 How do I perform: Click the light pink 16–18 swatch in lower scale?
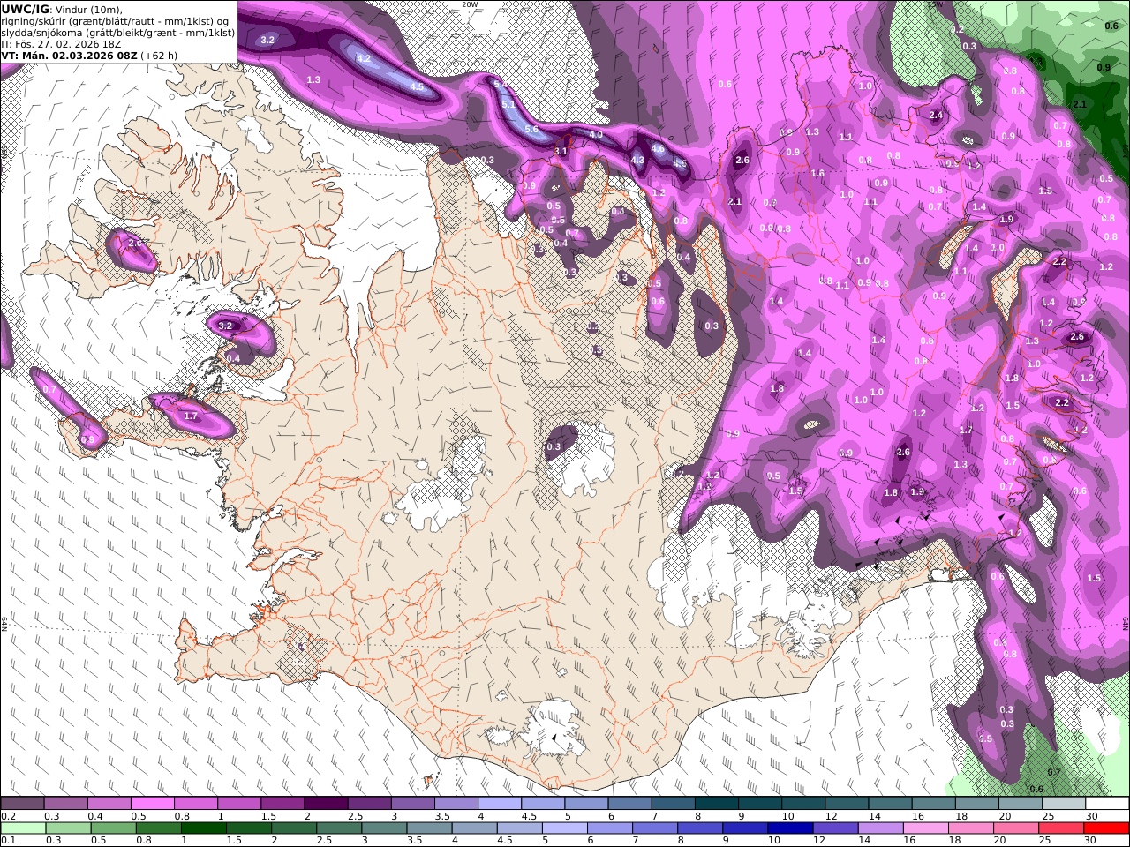point(925,828)
